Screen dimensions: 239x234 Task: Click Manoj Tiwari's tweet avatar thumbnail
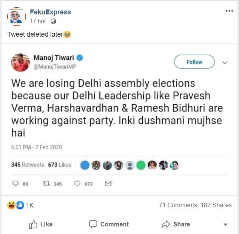(21, 62)
